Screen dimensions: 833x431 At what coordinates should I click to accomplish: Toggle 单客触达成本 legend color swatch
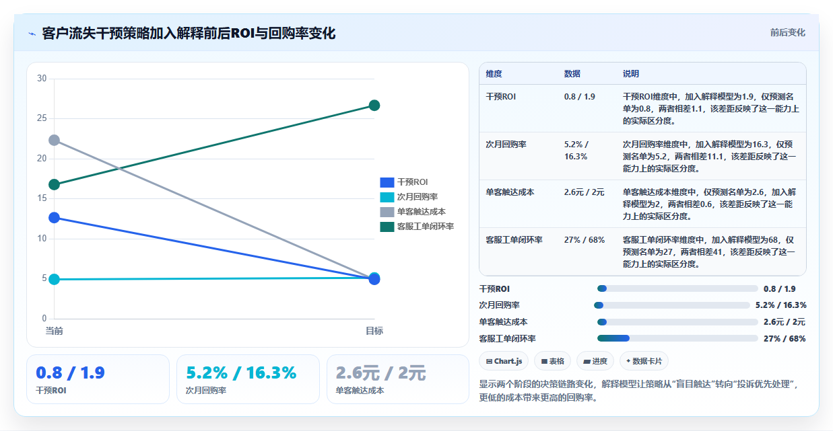click(387, 212)
